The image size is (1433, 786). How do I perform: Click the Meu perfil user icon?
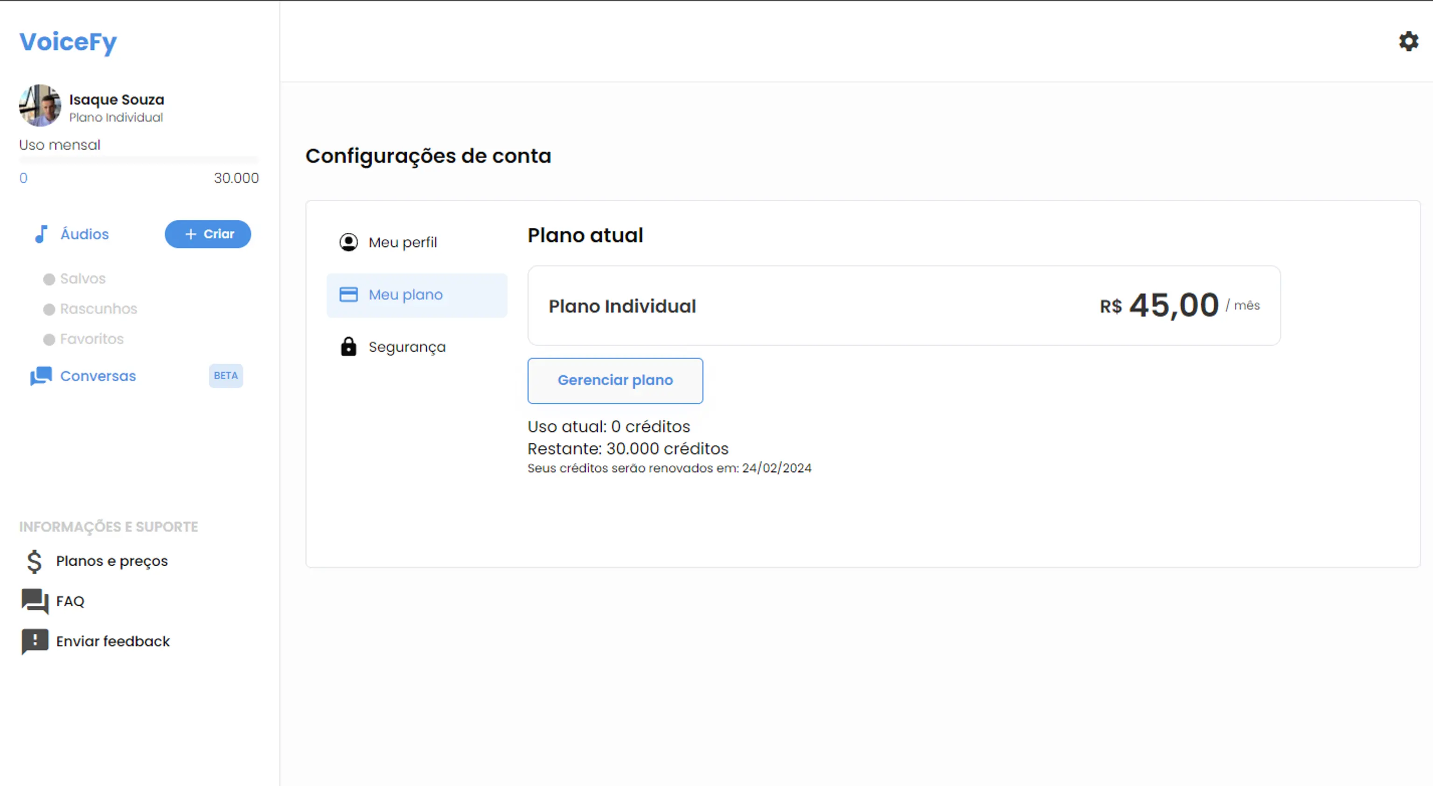348,242
